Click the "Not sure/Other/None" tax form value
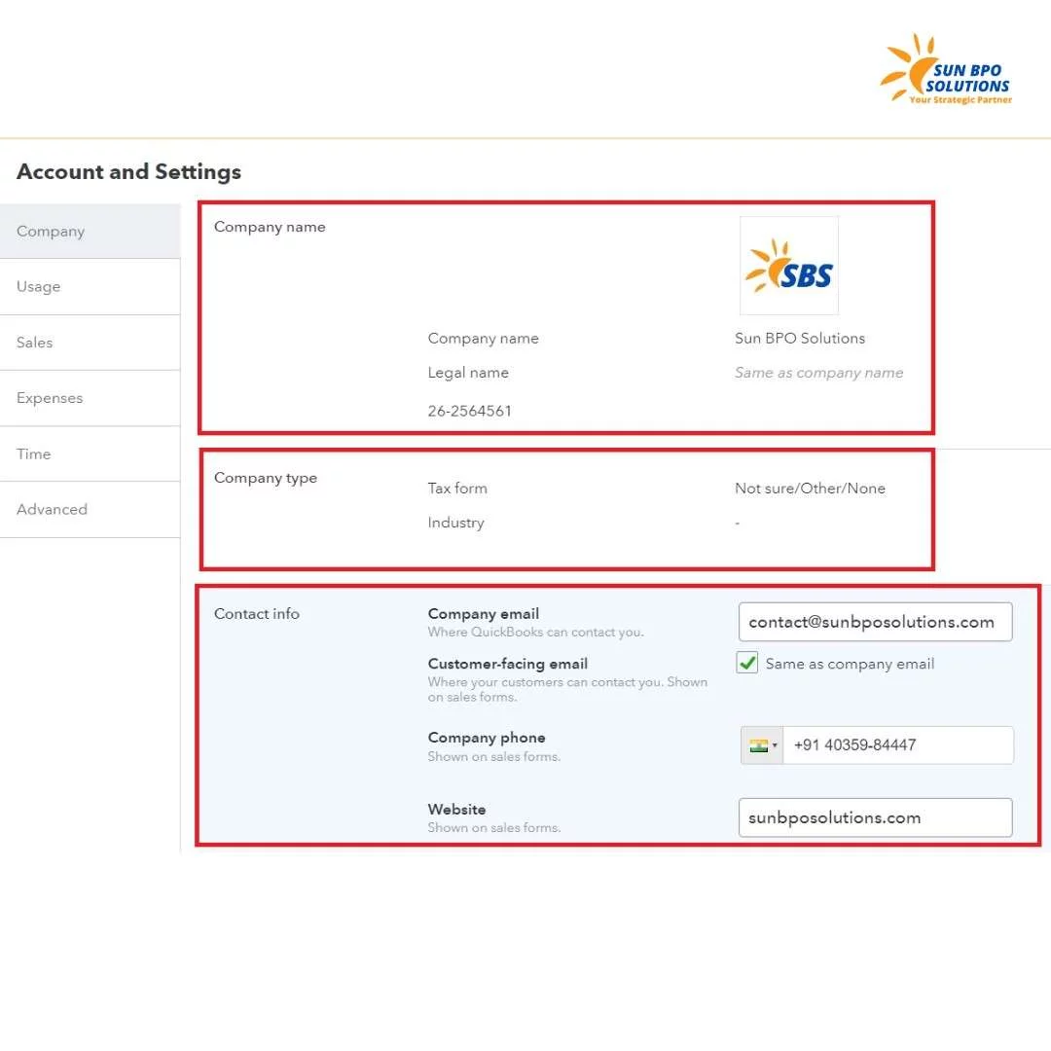The width and height of the screenshot is (1051, 1051). coord(810,489)
